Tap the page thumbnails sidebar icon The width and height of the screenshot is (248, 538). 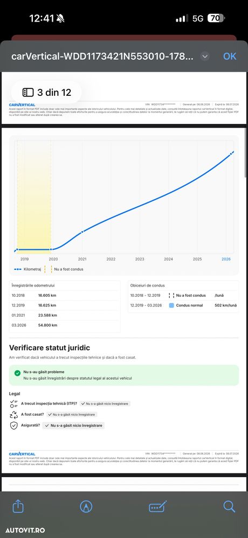tap(28, 92)
